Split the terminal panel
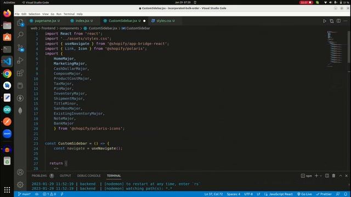Viewport: 351px width, 197px height. (x=327, y=176)
